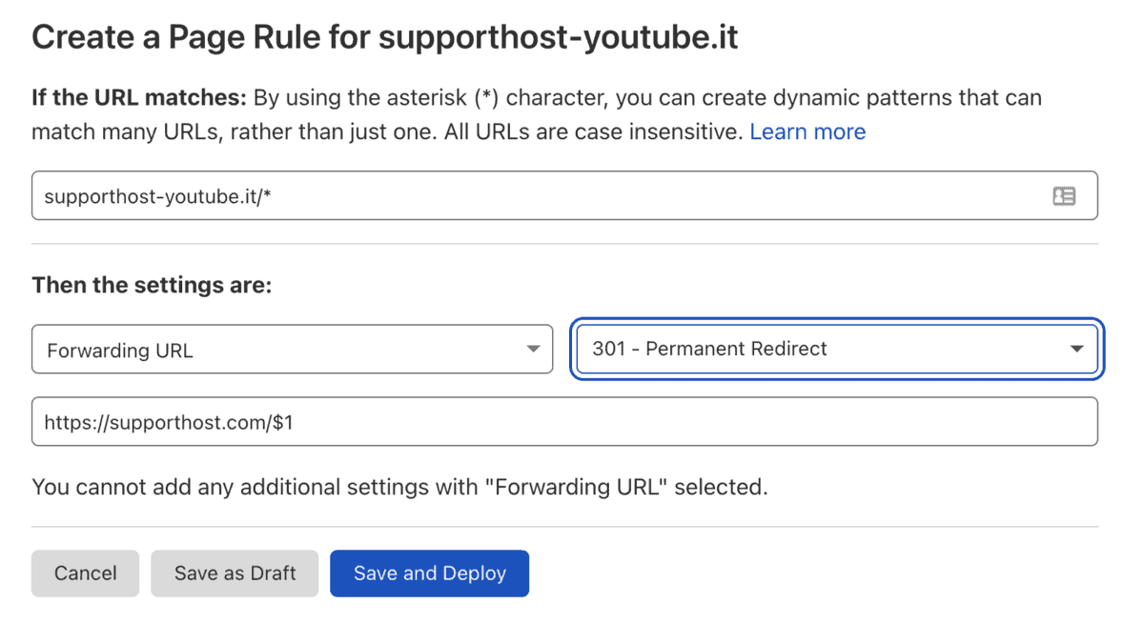
Task: Click the contact-card icon inside the URL field
Action: [x=1065, y=195]
